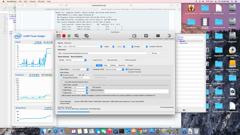
Task: Switch to the Subtitles tab
Action: coord(113,65)
